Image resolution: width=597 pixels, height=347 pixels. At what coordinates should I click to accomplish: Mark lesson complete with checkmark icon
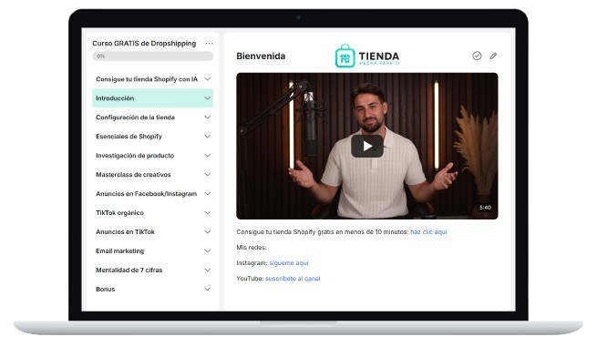477,56
